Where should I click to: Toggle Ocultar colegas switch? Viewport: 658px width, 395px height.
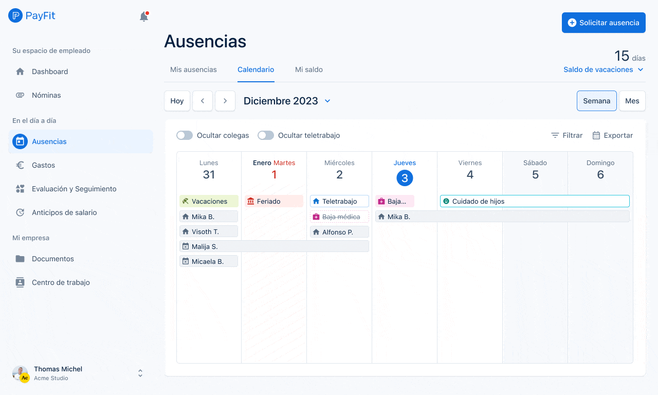(185, 135)
